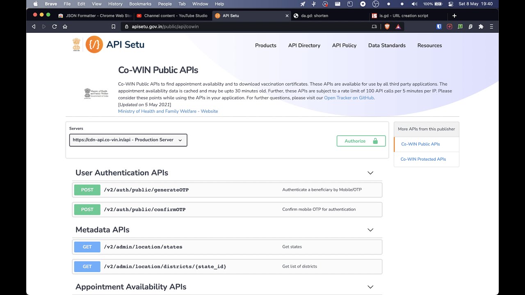Click the feather extension icon
Viewport: 525px width, 295px height.
pyautogui.click(x=470, y=27)
